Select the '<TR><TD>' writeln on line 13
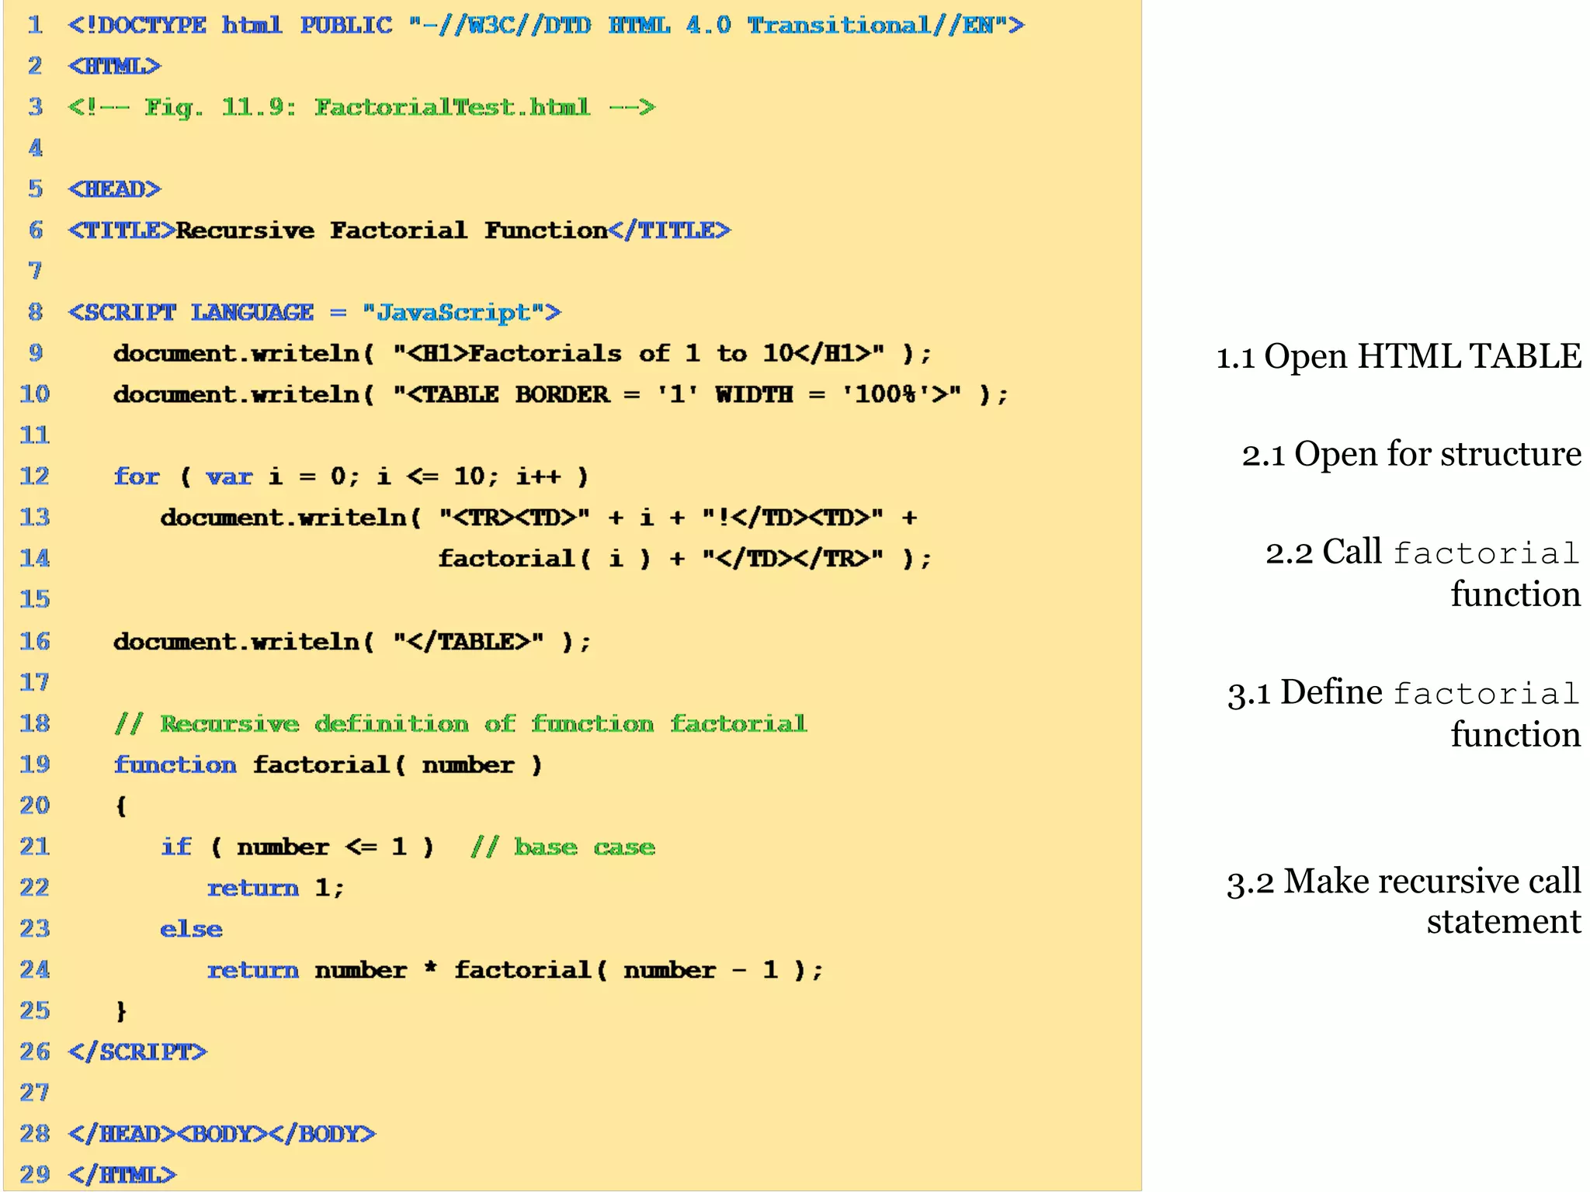This screenshot has height=1192, width=1590. [x=539, y=518]
